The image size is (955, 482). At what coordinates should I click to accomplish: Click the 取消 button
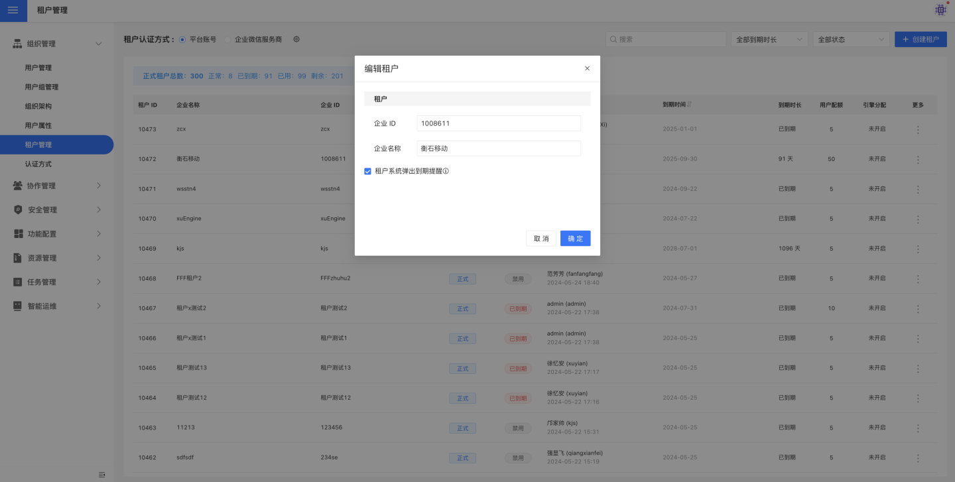tap(541, 239)
